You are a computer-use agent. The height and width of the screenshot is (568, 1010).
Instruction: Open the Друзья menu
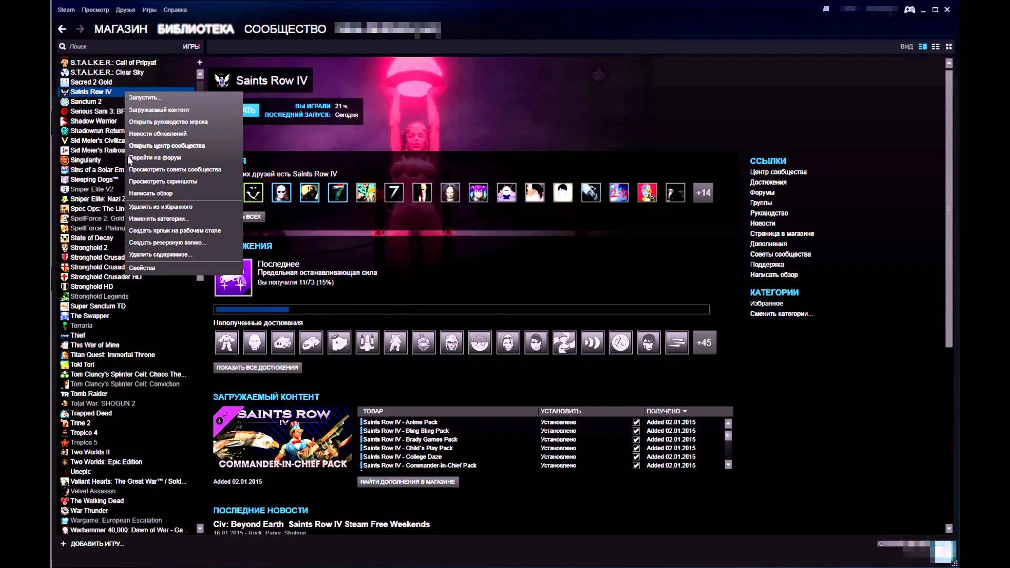pyautogui.click(x=126, y=9)
